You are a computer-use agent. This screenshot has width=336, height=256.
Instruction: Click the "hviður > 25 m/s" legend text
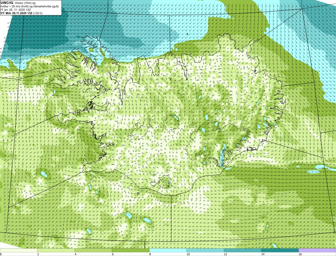(11, 6)
